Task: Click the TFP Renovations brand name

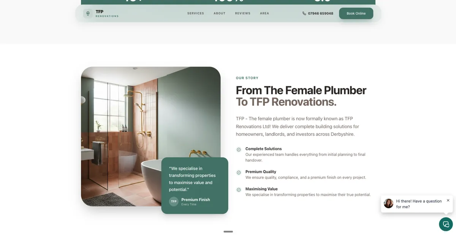Action: click(x=107, y=14)
